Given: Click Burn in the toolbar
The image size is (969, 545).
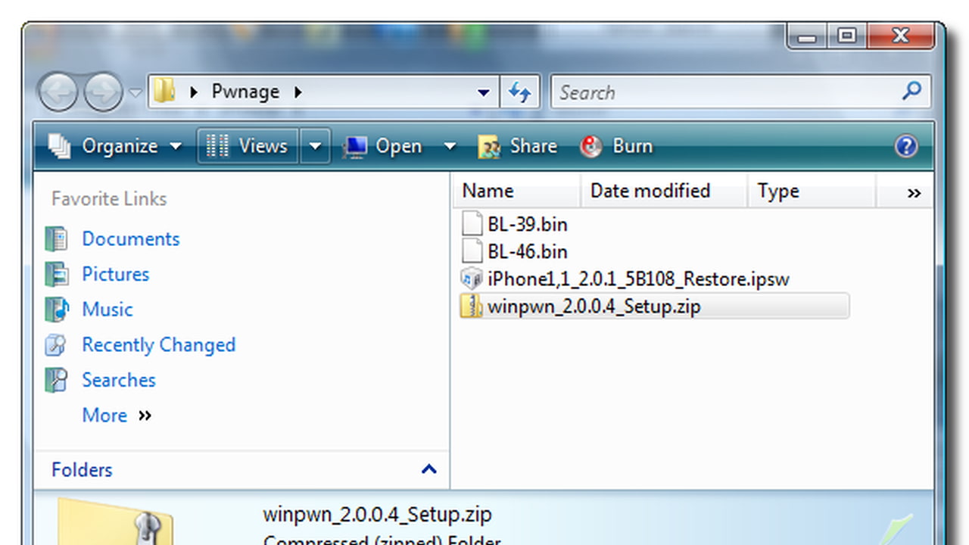Looking at the screenshot, I should pos(616,146).
